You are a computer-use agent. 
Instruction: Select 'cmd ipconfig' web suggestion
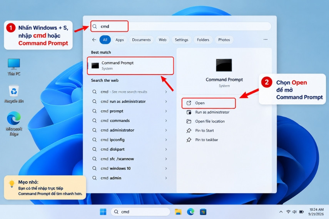click(130, 139)
